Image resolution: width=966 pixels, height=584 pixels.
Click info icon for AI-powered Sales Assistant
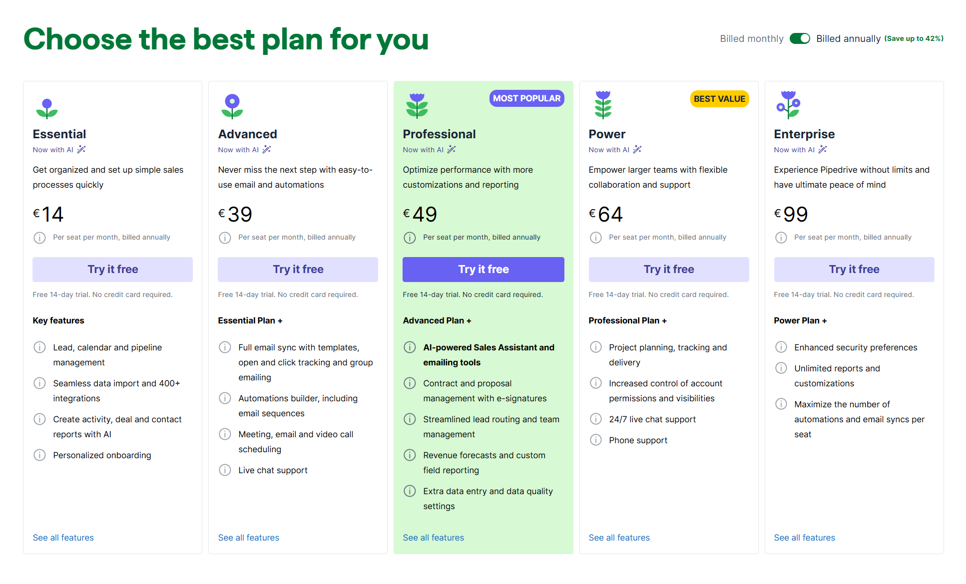[410, 347]
